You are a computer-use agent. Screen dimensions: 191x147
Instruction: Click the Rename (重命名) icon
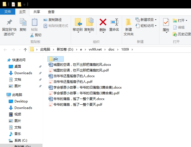(x=114, y=22)
